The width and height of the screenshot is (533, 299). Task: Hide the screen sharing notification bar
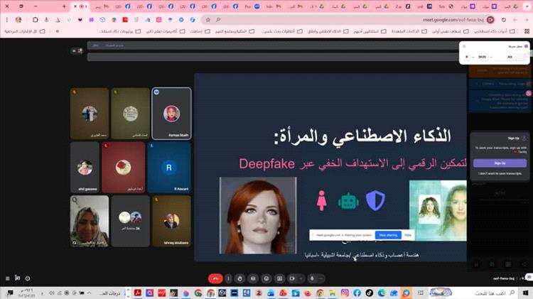408,234
